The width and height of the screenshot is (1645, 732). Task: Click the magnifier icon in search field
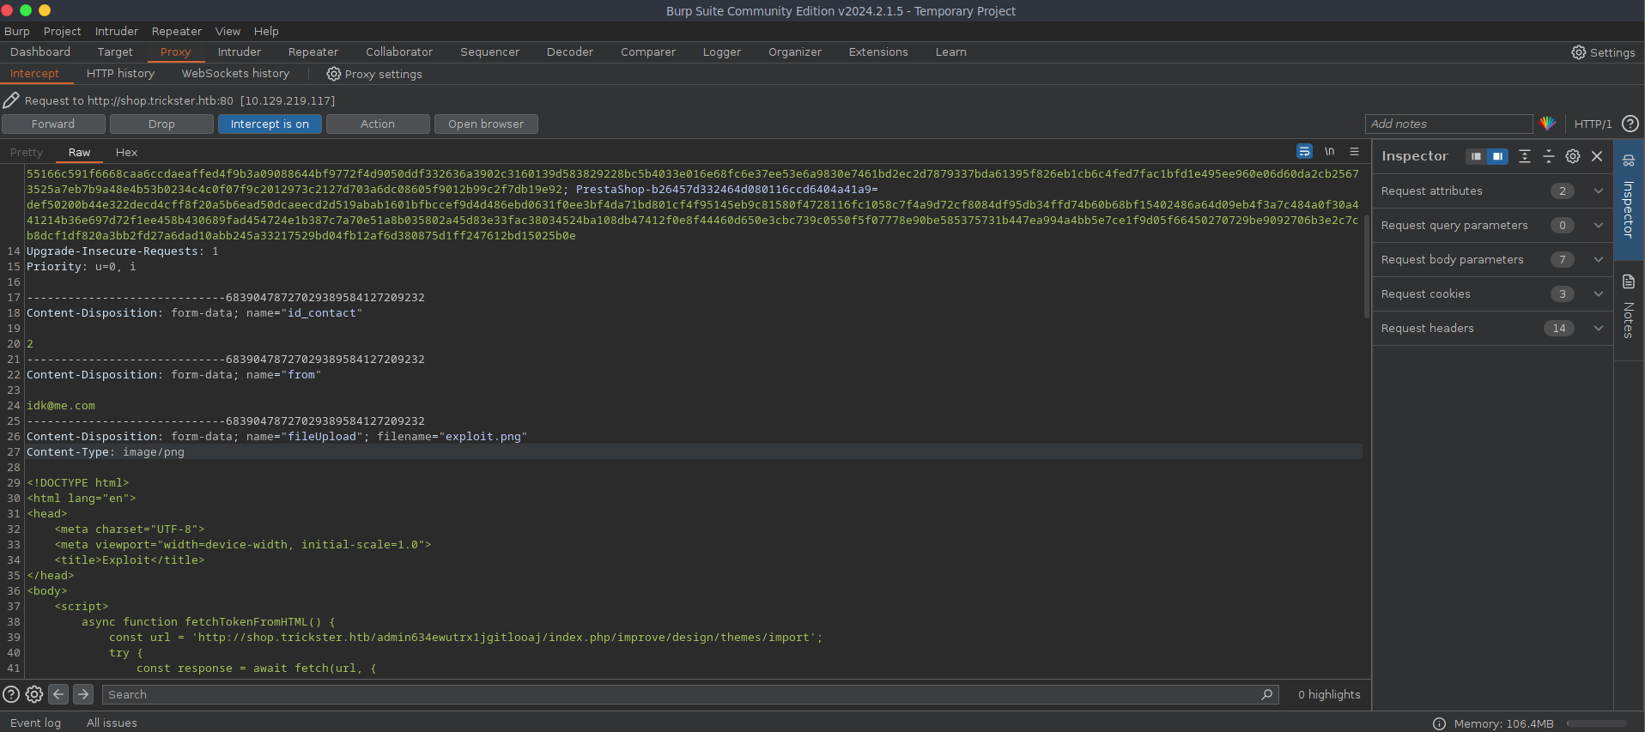[x=1267, y=694]
